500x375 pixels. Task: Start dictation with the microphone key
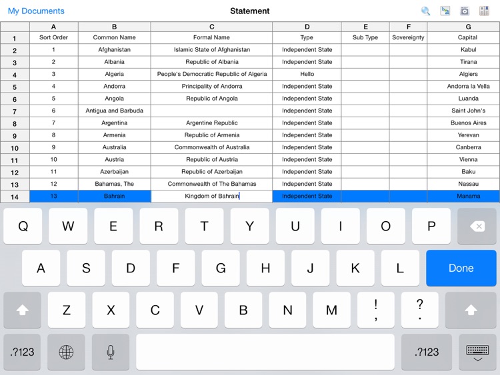coord(110,352)
